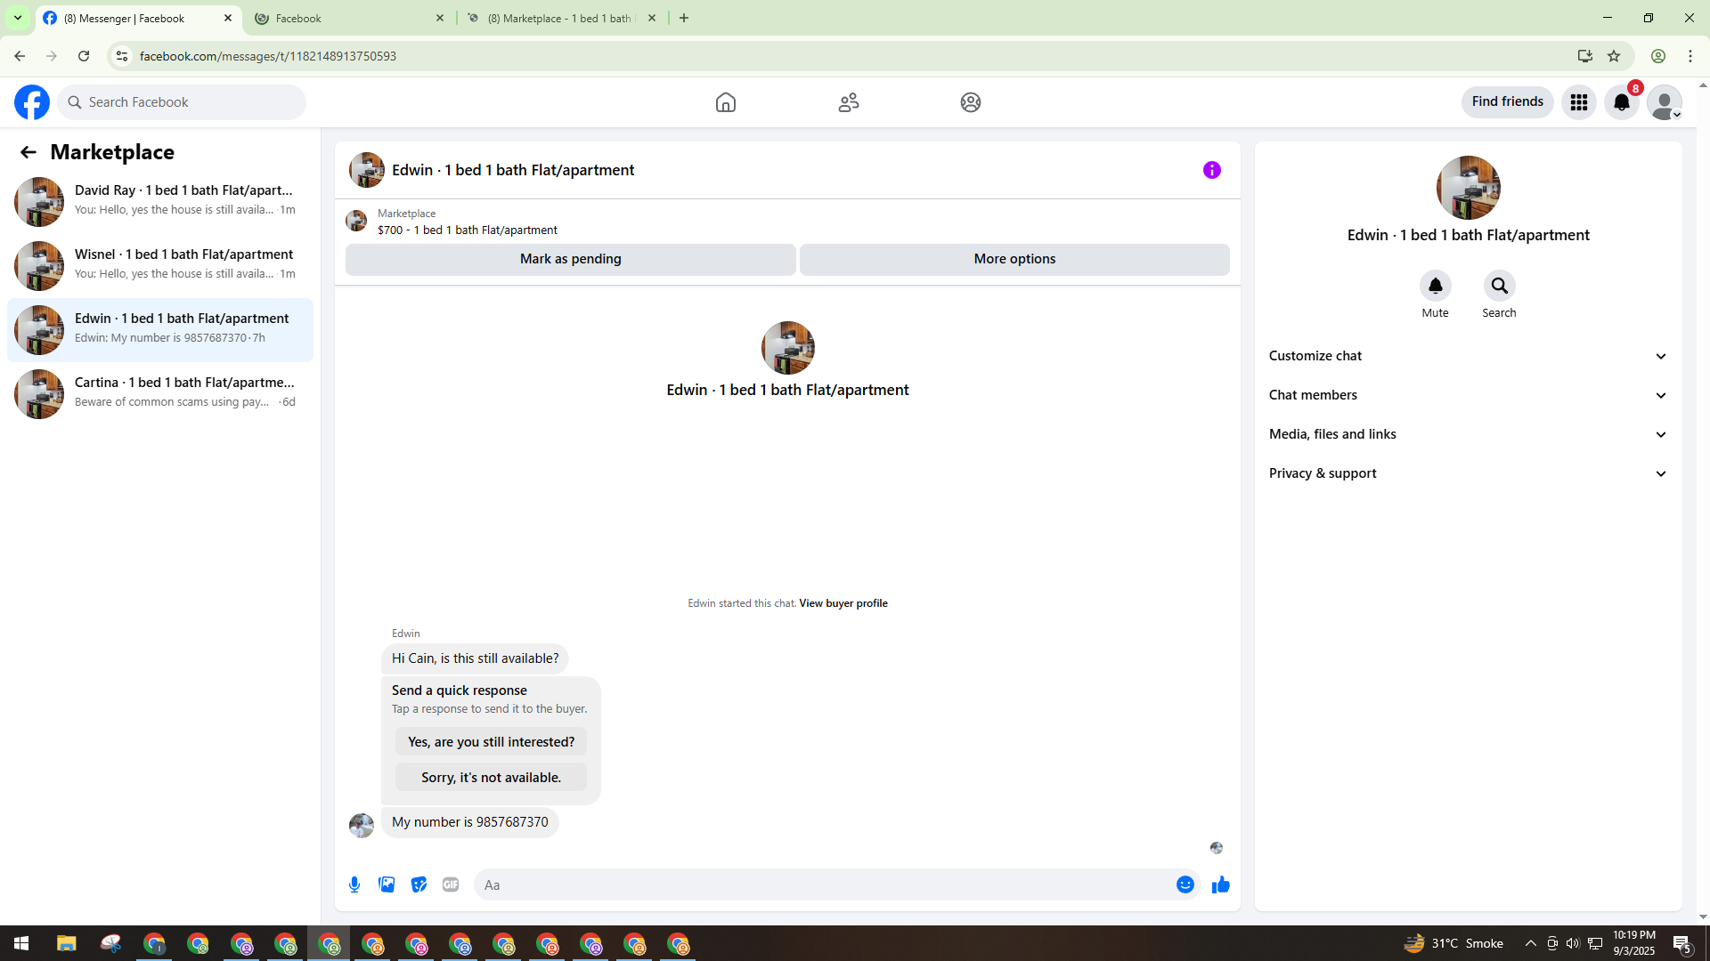The image size is (1710, 961).
Task: Switch to the Messenger | Facebook tab
Action: tap(138, 19)
